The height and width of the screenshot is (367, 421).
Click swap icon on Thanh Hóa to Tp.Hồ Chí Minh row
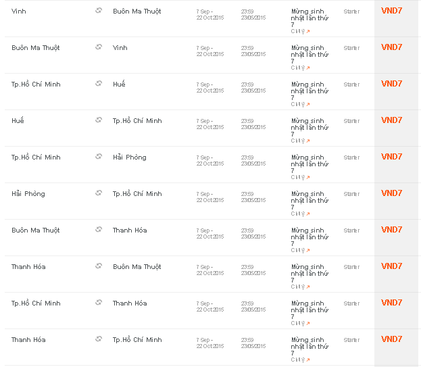(x=99, y=339)
